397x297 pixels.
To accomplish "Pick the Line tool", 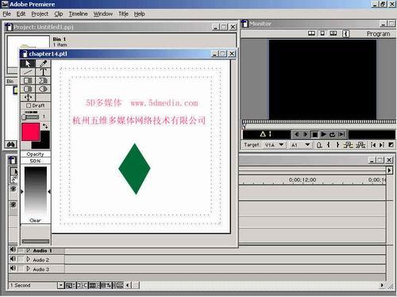I will pyautogui.click(x=28, y=72).
